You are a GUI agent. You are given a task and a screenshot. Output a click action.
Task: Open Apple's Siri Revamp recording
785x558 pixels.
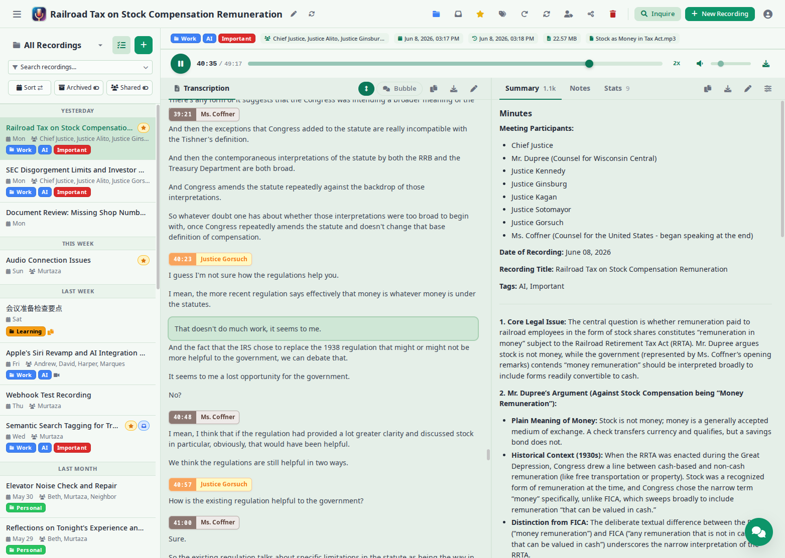pyautogui.click(x=78, y=364)
